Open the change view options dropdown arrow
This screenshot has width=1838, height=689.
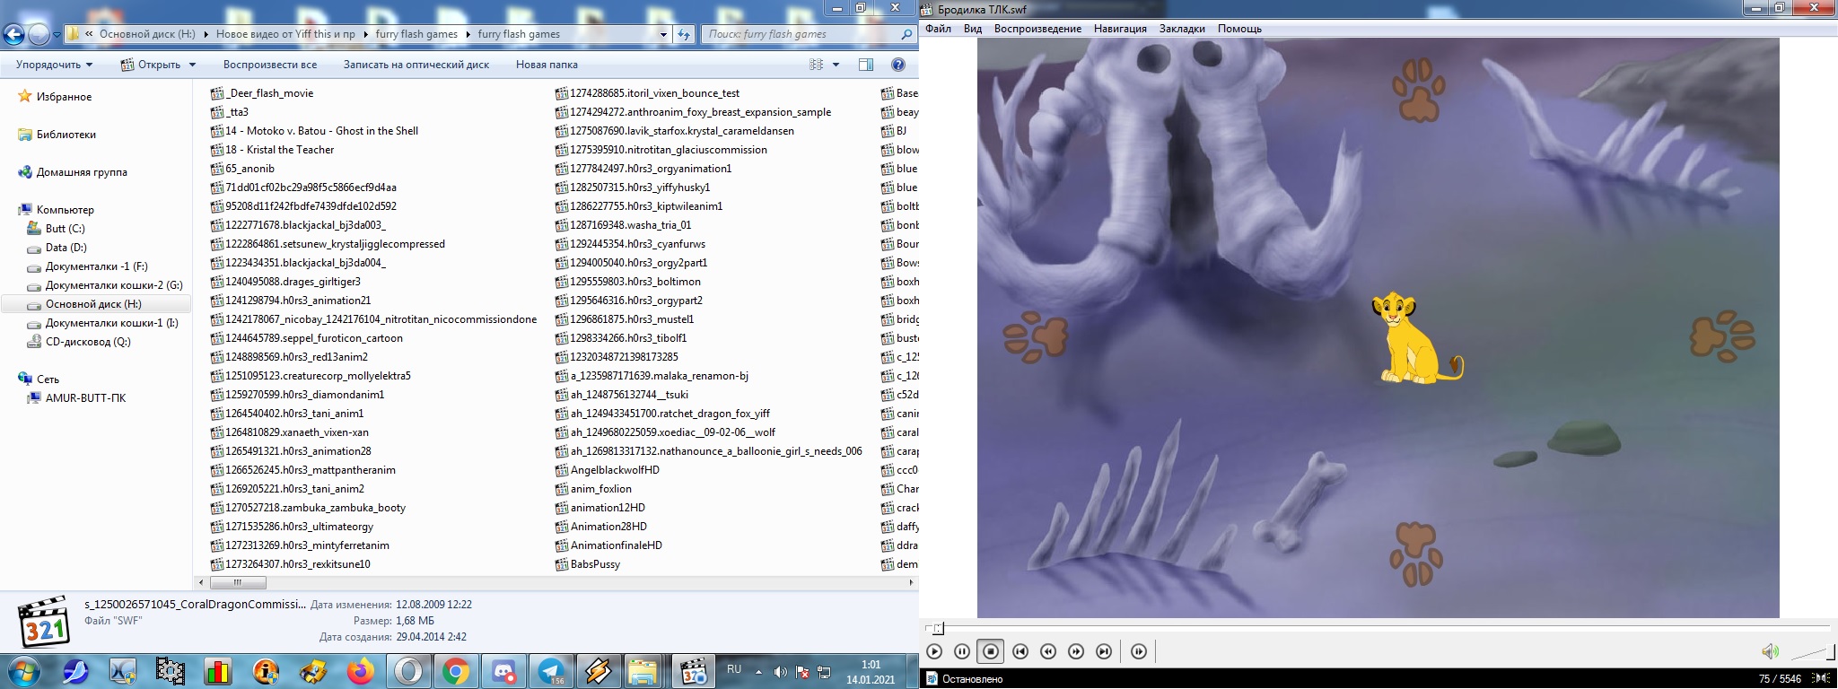tap(836, 65)
